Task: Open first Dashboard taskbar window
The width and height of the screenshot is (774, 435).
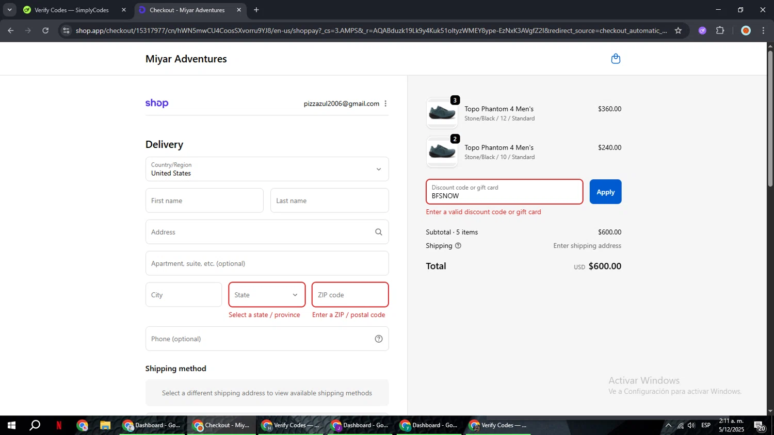Action: [152, 425]
